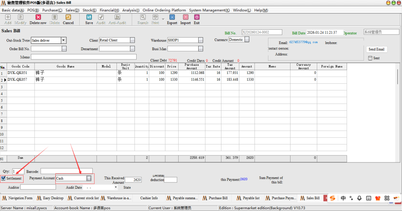
Task: Click the Delete row icon
Action: [x=38, y=18]
